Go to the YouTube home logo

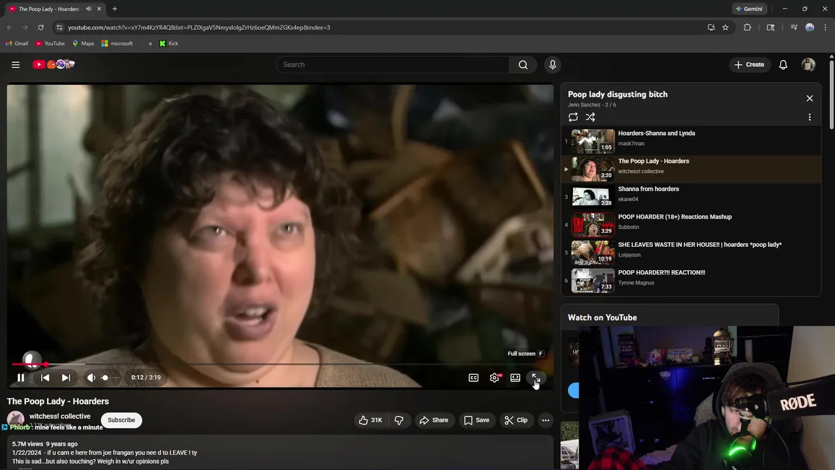[x=53, y=65]
